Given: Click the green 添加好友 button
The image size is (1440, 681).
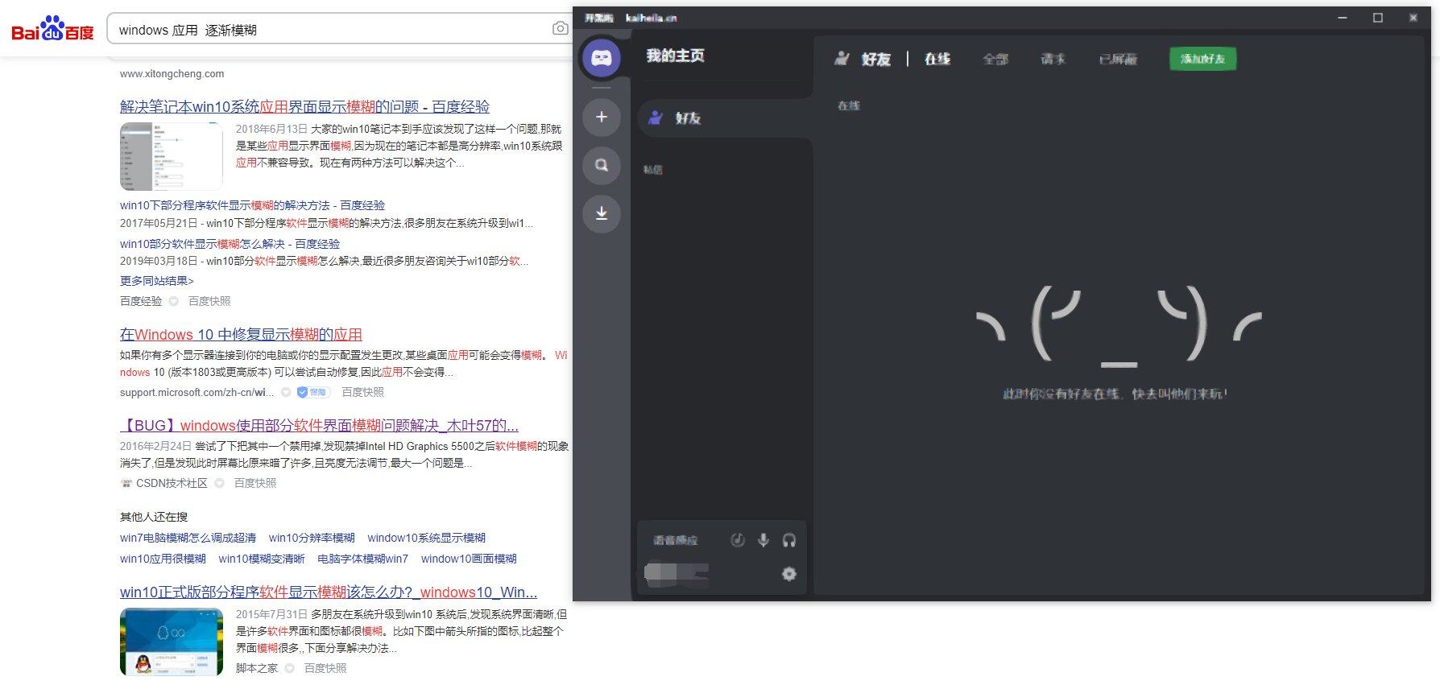Looking at the screenshot, I should click(1202, 59).
